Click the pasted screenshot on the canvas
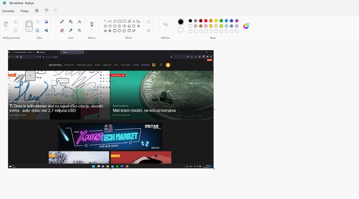 click(111, 109)
